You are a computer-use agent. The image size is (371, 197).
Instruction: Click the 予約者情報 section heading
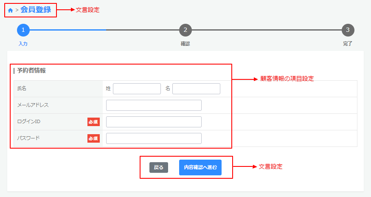tap(31, 71)
